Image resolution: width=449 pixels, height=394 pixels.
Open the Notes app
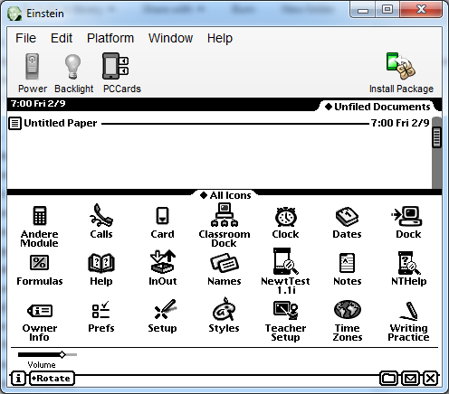[347, 270]
